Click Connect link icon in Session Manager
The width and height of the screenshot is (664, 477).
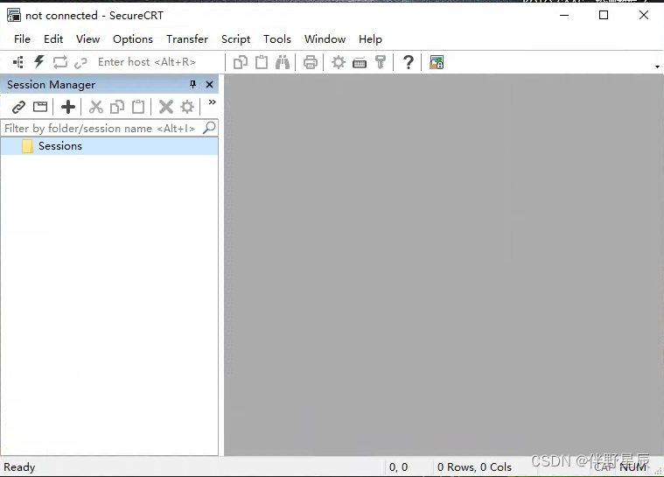pos(18,107)
